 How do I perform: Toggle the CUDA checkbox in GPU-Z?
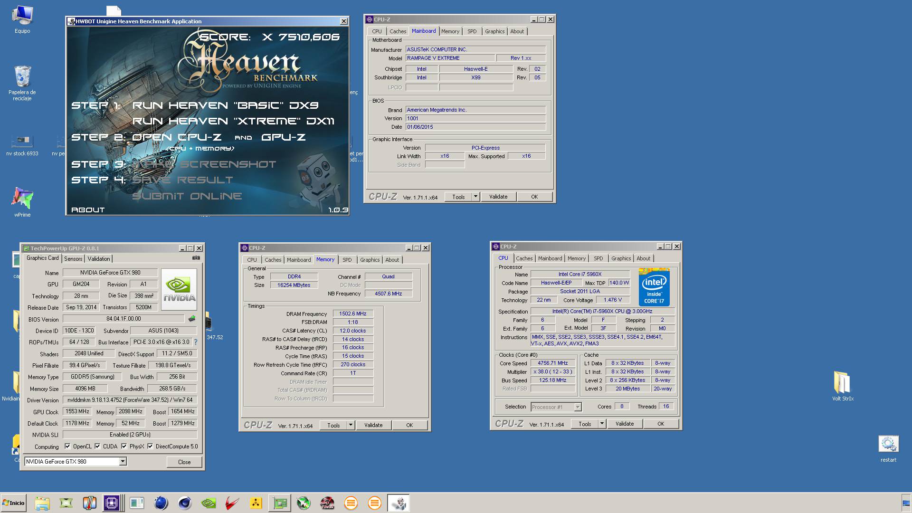tap(97, 446)
